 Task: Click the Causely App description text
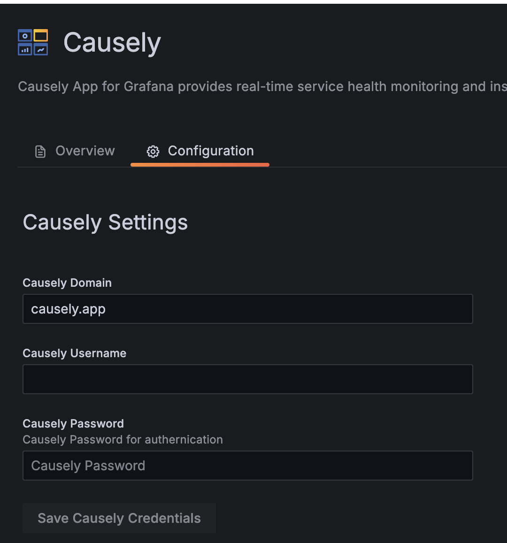tap(235, 86)
